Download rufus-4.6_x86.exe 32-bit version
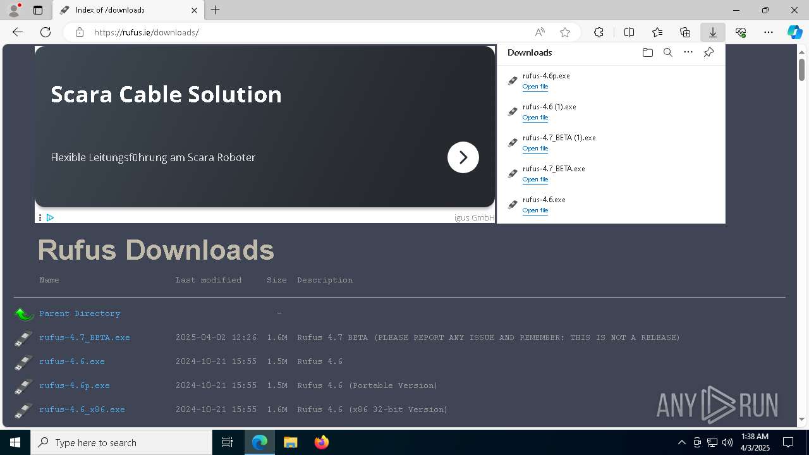Screen dimensions: 809x455 pos(82,409)
